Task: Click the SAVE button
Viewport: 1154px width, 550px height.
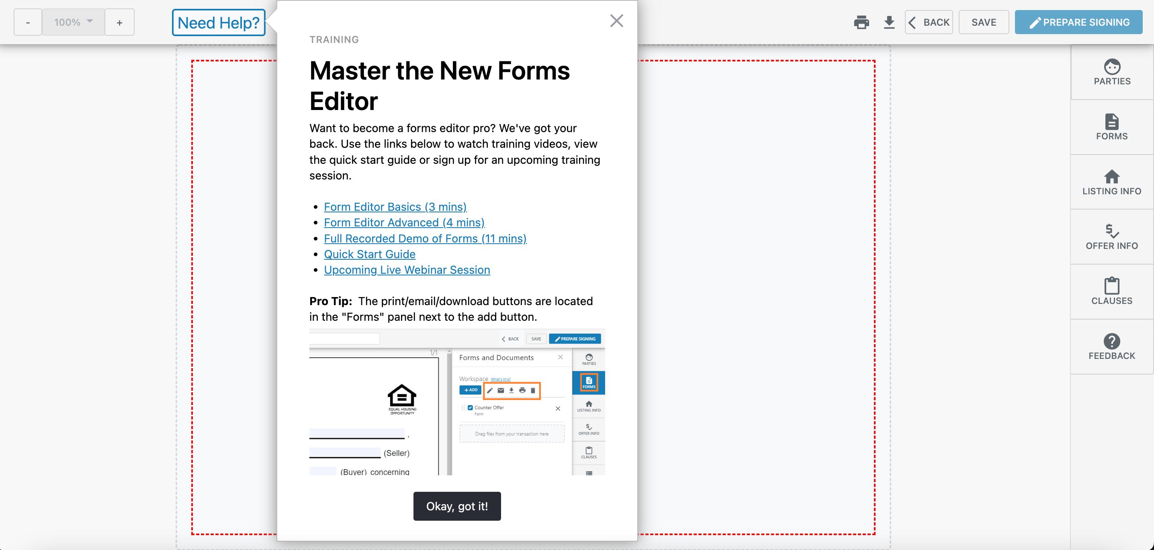Action: [x=983, y=22]
